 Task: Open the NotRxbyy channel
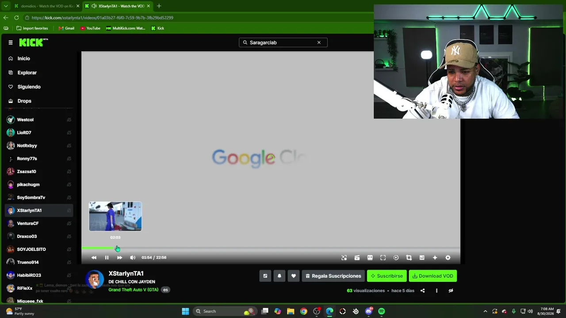[x=39, y=145]
